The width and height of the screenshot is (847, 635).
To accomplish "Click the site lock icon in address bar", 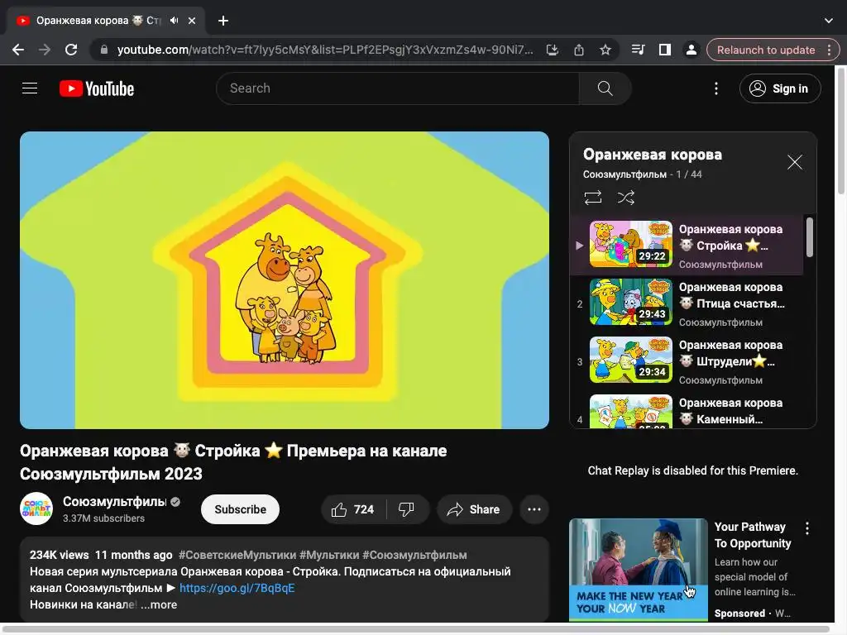I will 104,50.
